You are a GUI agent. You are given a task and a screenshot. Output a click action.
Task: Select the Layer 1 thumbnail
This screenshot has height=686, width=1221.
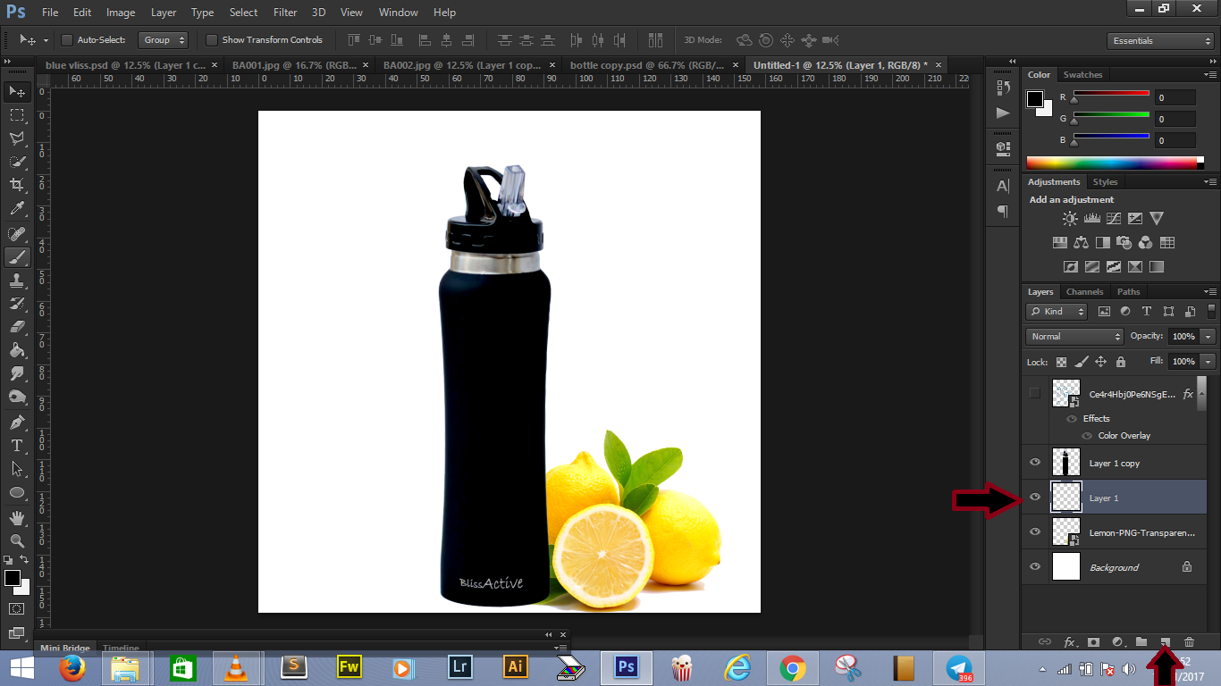[1065, 498]
